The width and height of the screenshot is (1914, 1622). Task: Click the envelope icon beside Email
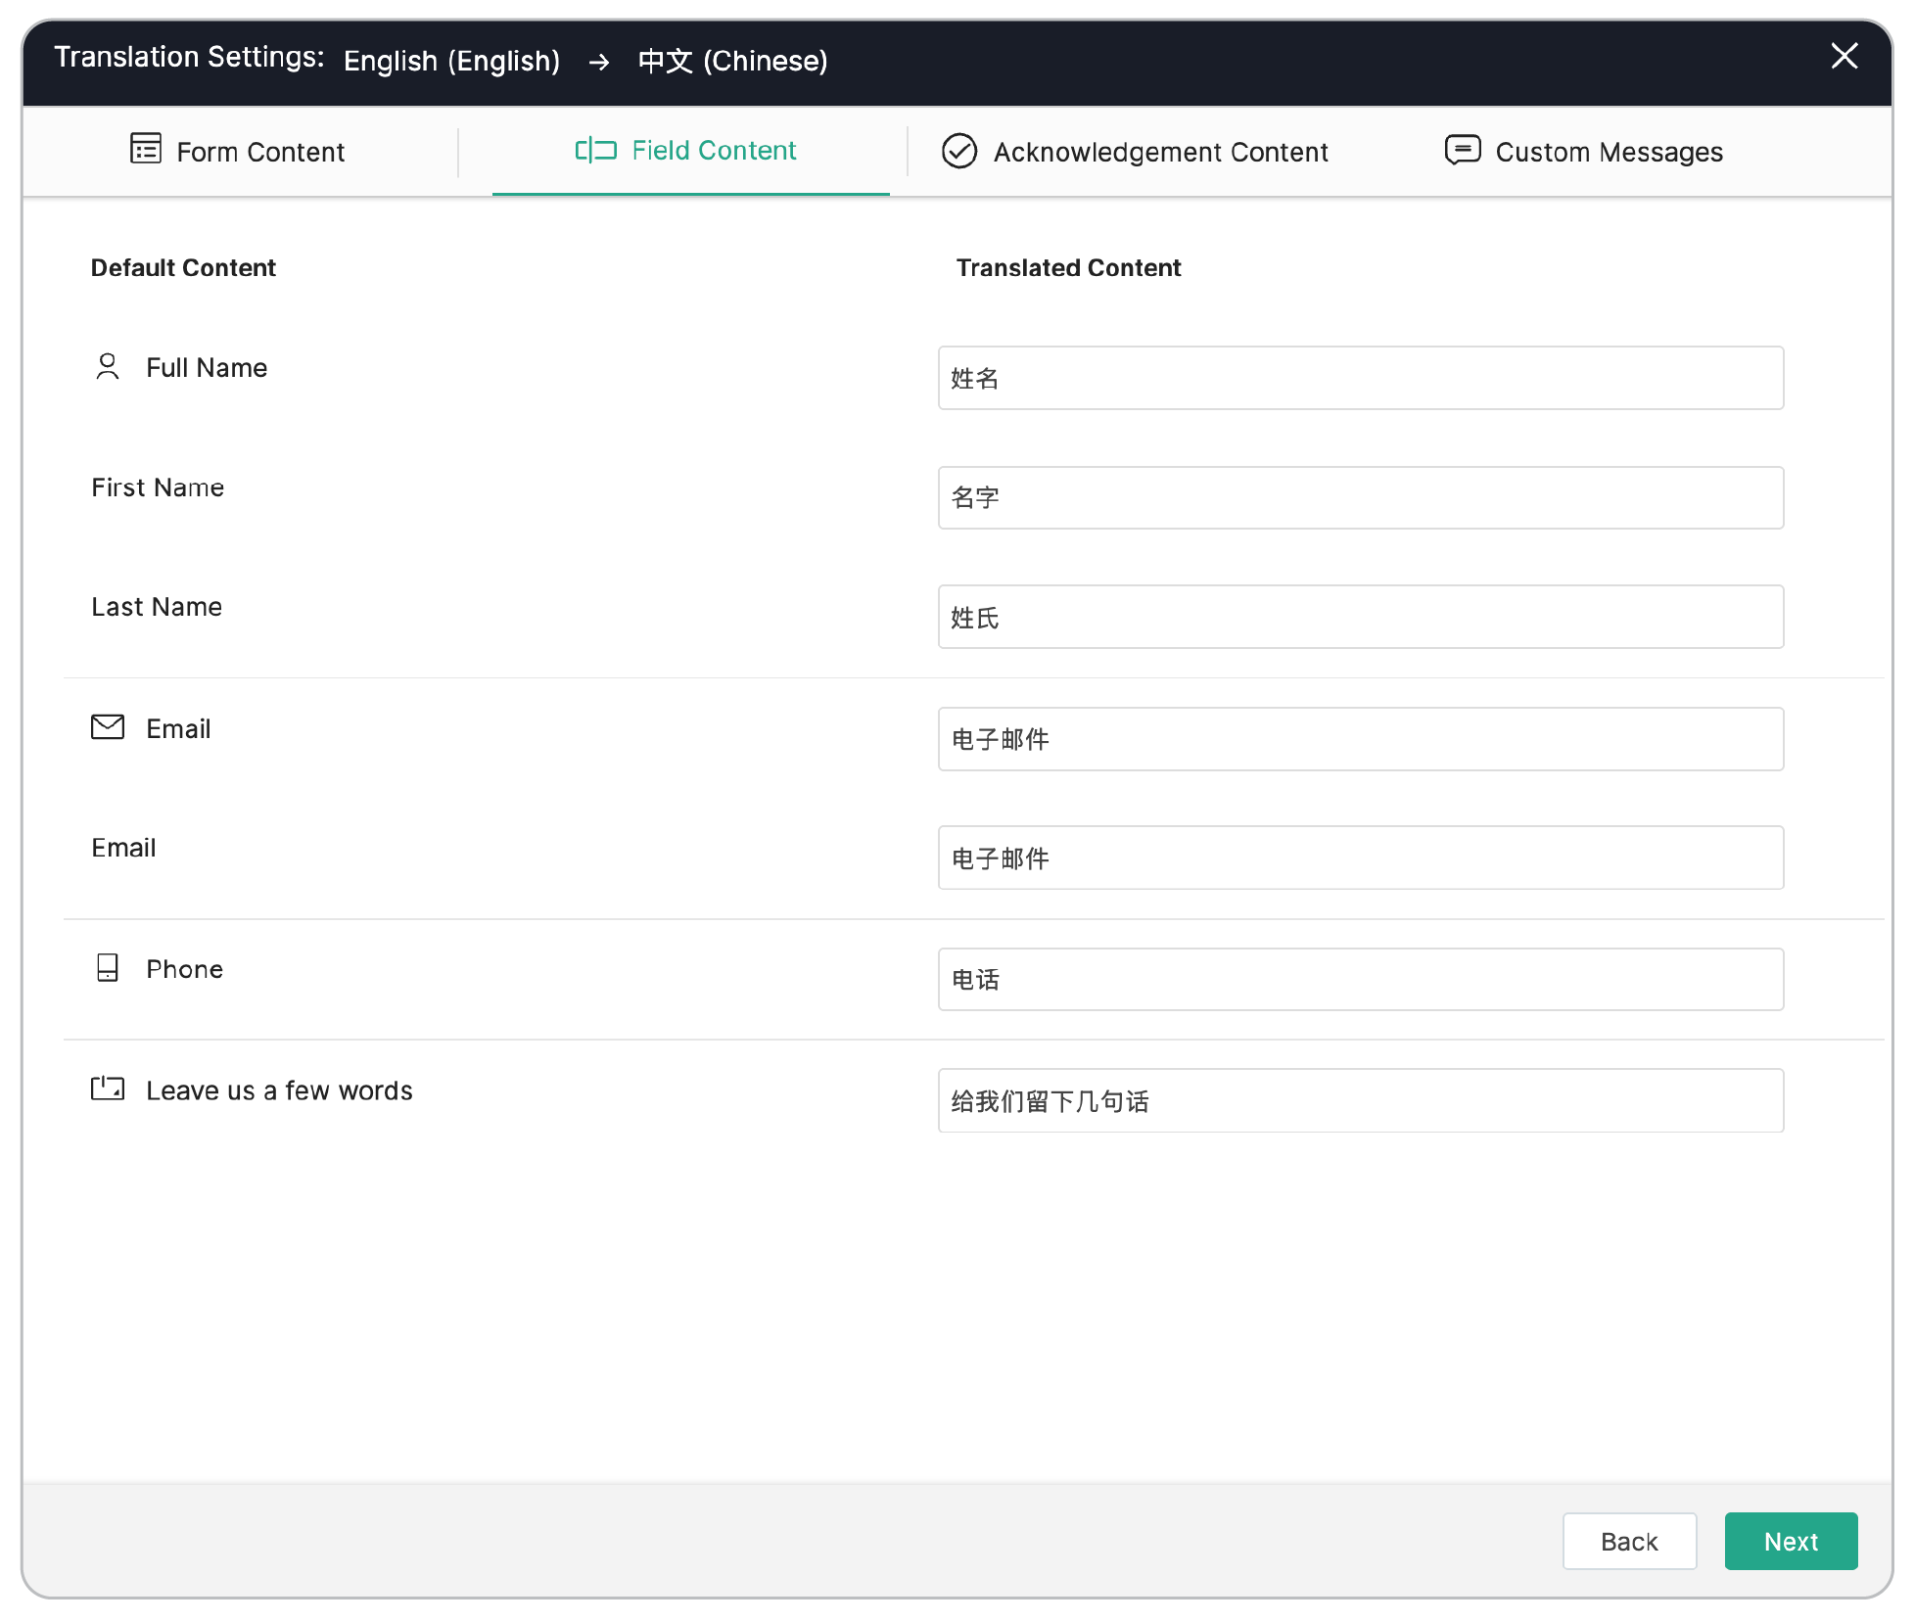[108, 727]
